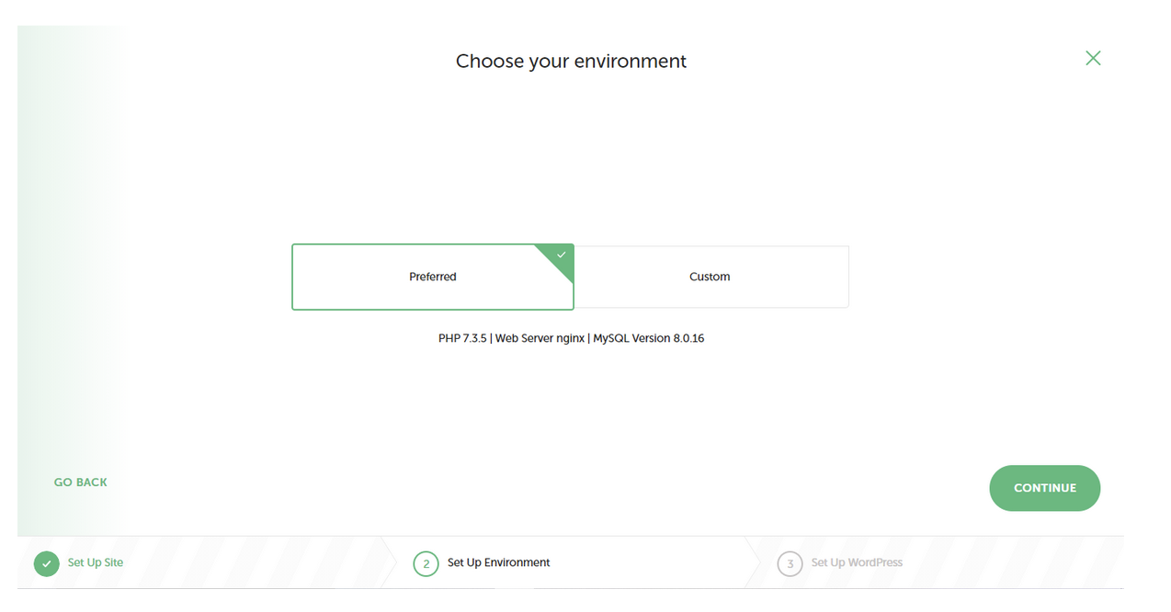Select the Set Up Environment step label
This screenshot has height=612, width=1171.
point(498,562)
